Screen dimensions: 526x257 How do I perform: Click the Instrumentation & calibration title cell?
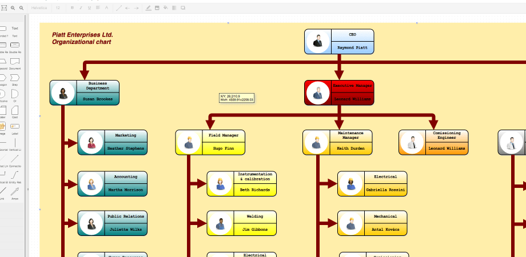[255, 177]
